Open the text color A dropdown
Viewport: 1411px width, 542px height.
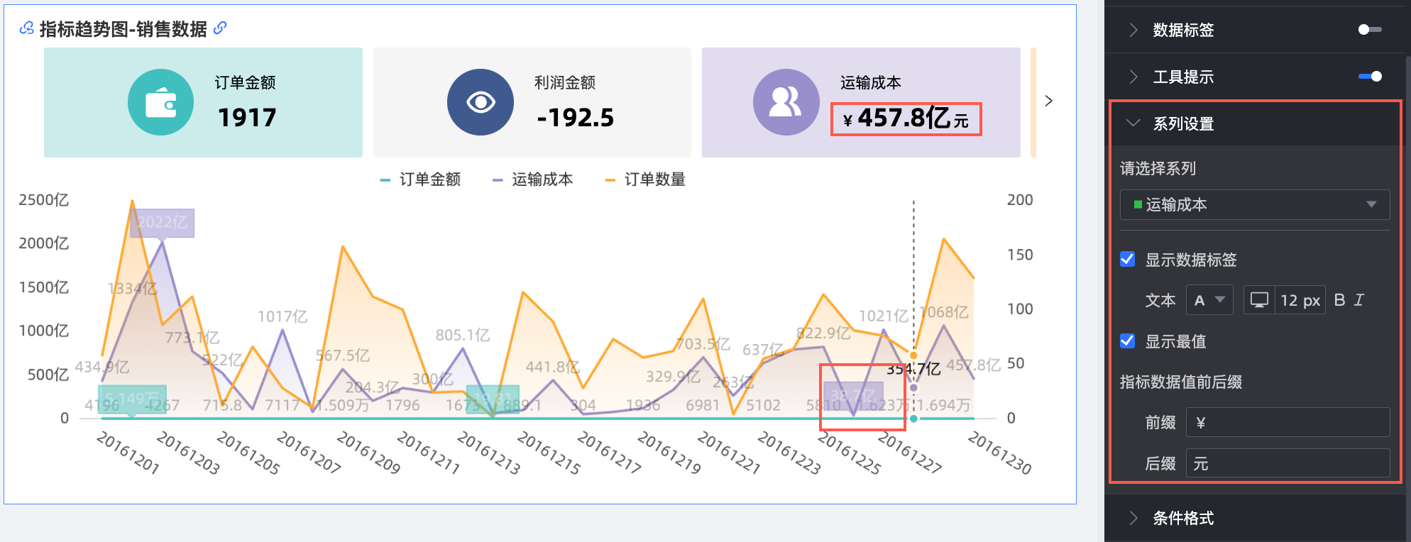point(1209,300)
